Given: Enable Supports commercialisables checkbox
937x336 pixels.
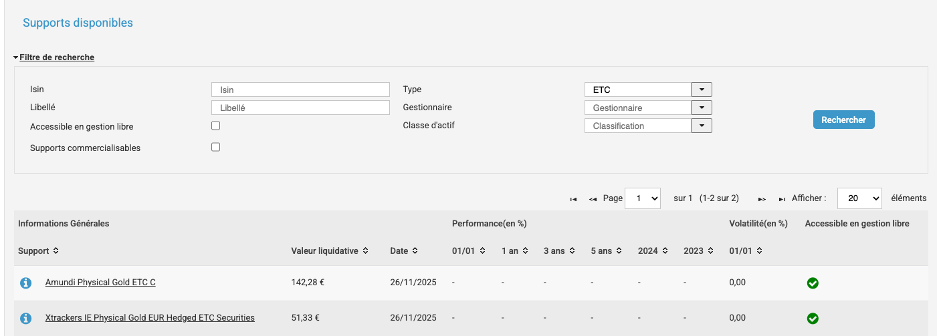Looking at the screenshot, I should tap(216, 147).
